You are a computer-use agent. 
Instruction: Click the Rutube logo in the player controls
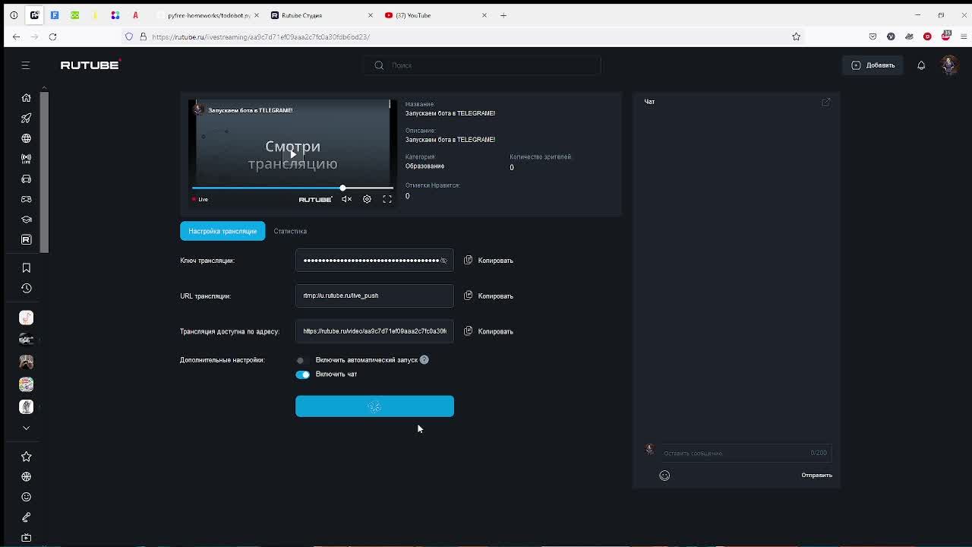[315, 199]
